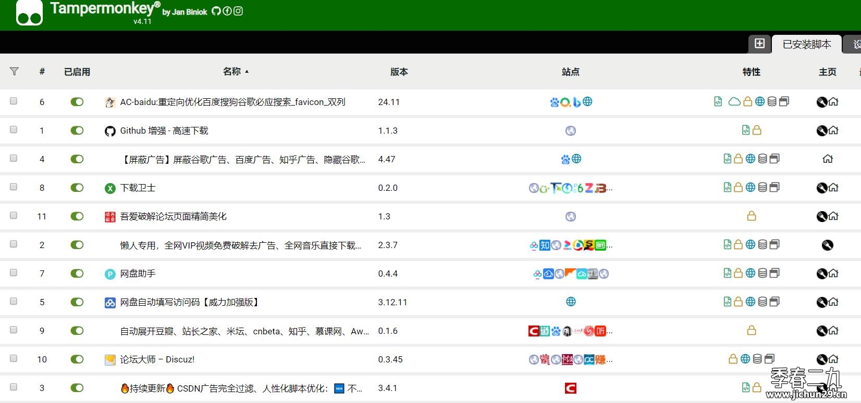Click the blue icon beside 网盘自动填写访问码
This screenshot has height=403, width=861.
coord(110,303)
